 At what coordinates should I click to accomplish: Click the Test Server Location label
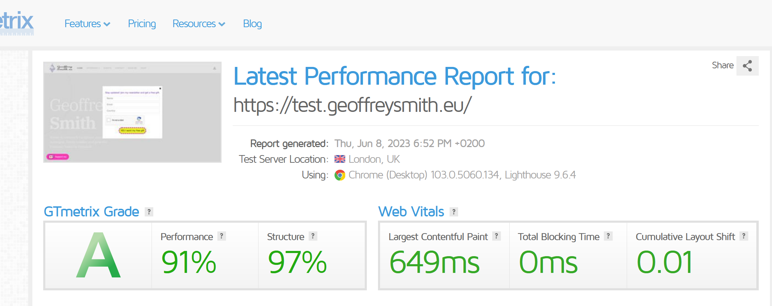click(x=284, y=159)
